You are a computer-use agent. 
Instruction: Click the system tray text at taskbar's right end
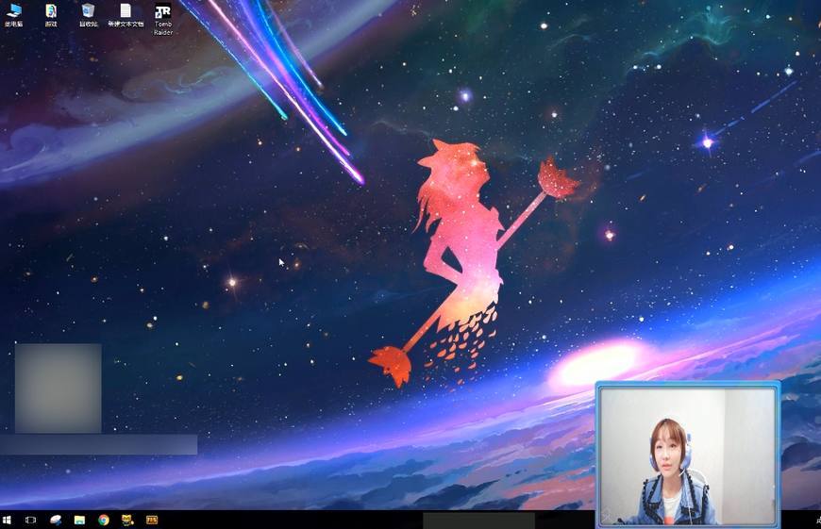pyautogui.click(x=815, y=520)
